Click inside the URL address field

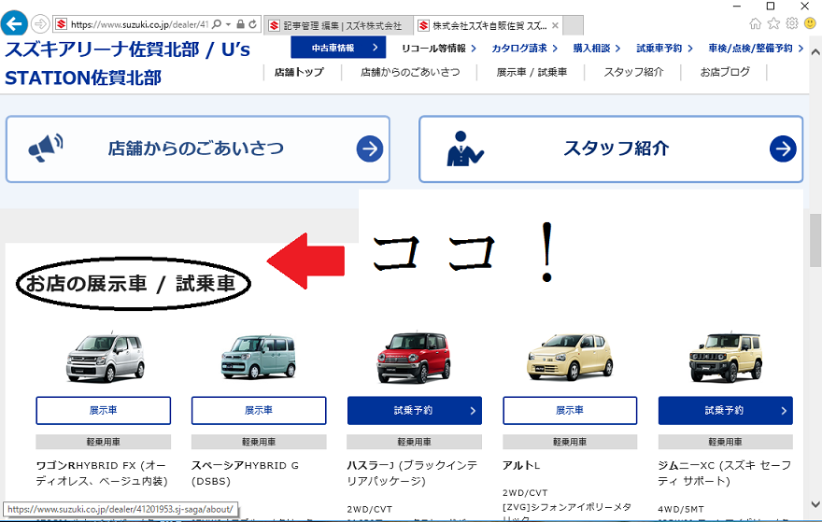(x=139, y=24)
